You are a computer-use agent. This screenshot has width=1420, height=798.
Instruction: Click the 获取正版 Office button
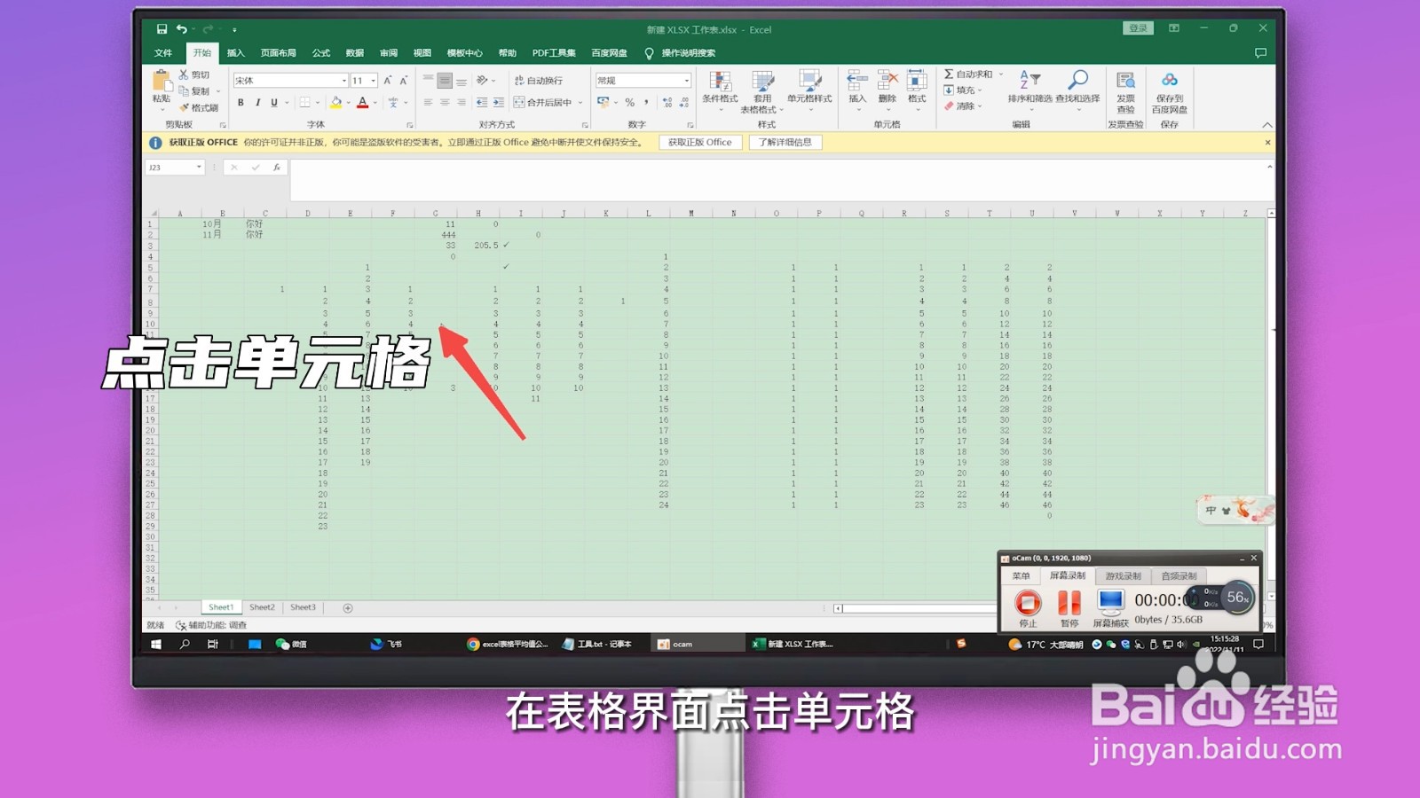pyautogui.click(x=700, y=142)
